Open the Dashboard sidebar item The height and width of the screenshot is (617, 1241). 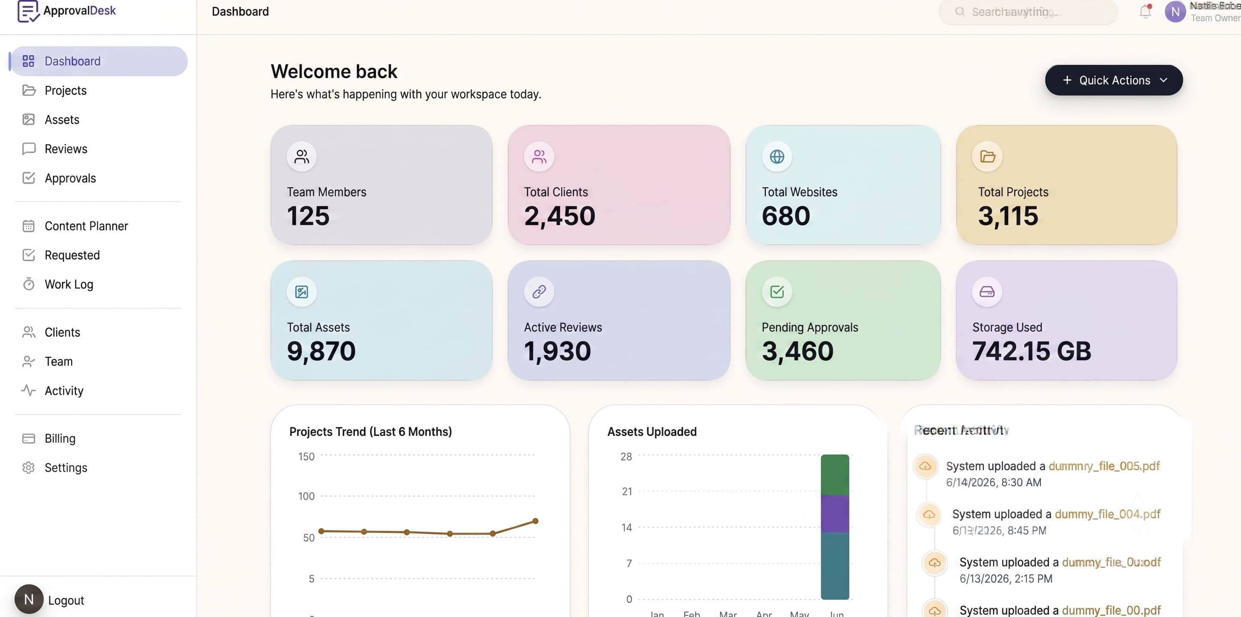click(x=99, y=61)
